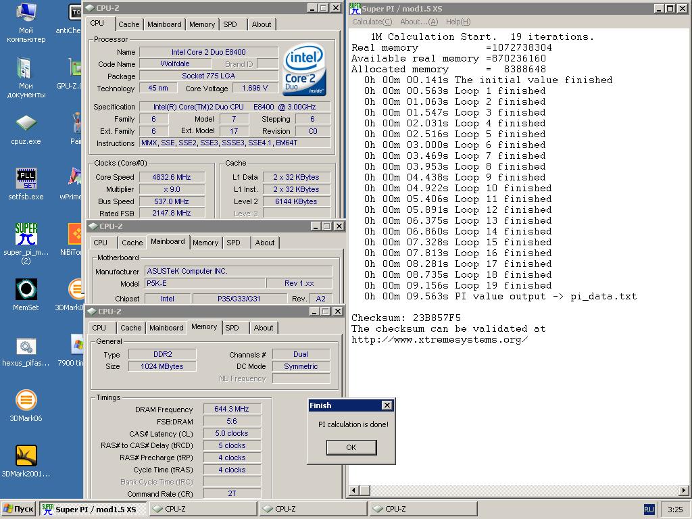Click the http://www.xtremesystems.org/ text

[x=439, y=340]
